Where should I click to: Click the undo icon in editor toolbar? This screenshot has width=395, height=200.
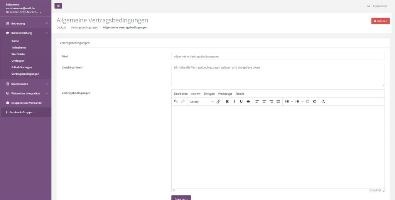[x=176, y=102]
